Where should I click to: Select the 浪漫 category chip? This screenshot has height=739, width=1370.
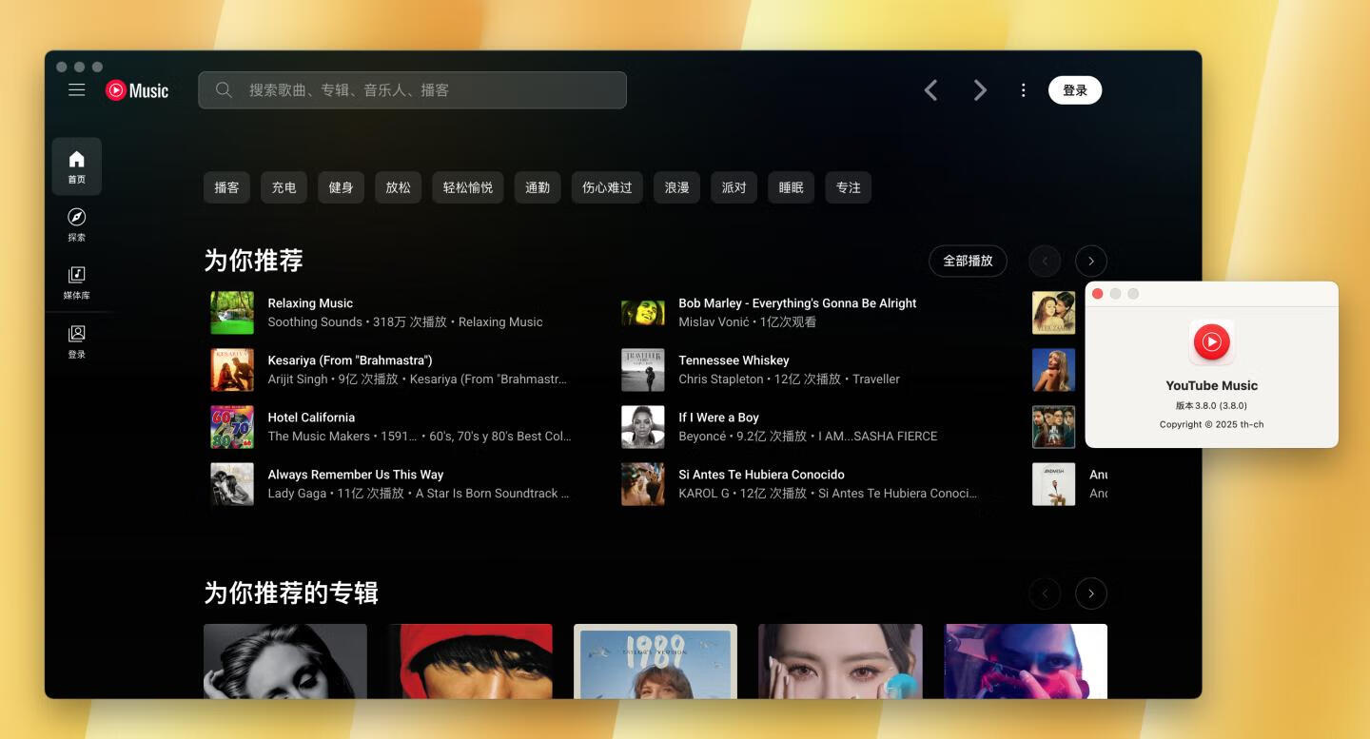point(676,187)
